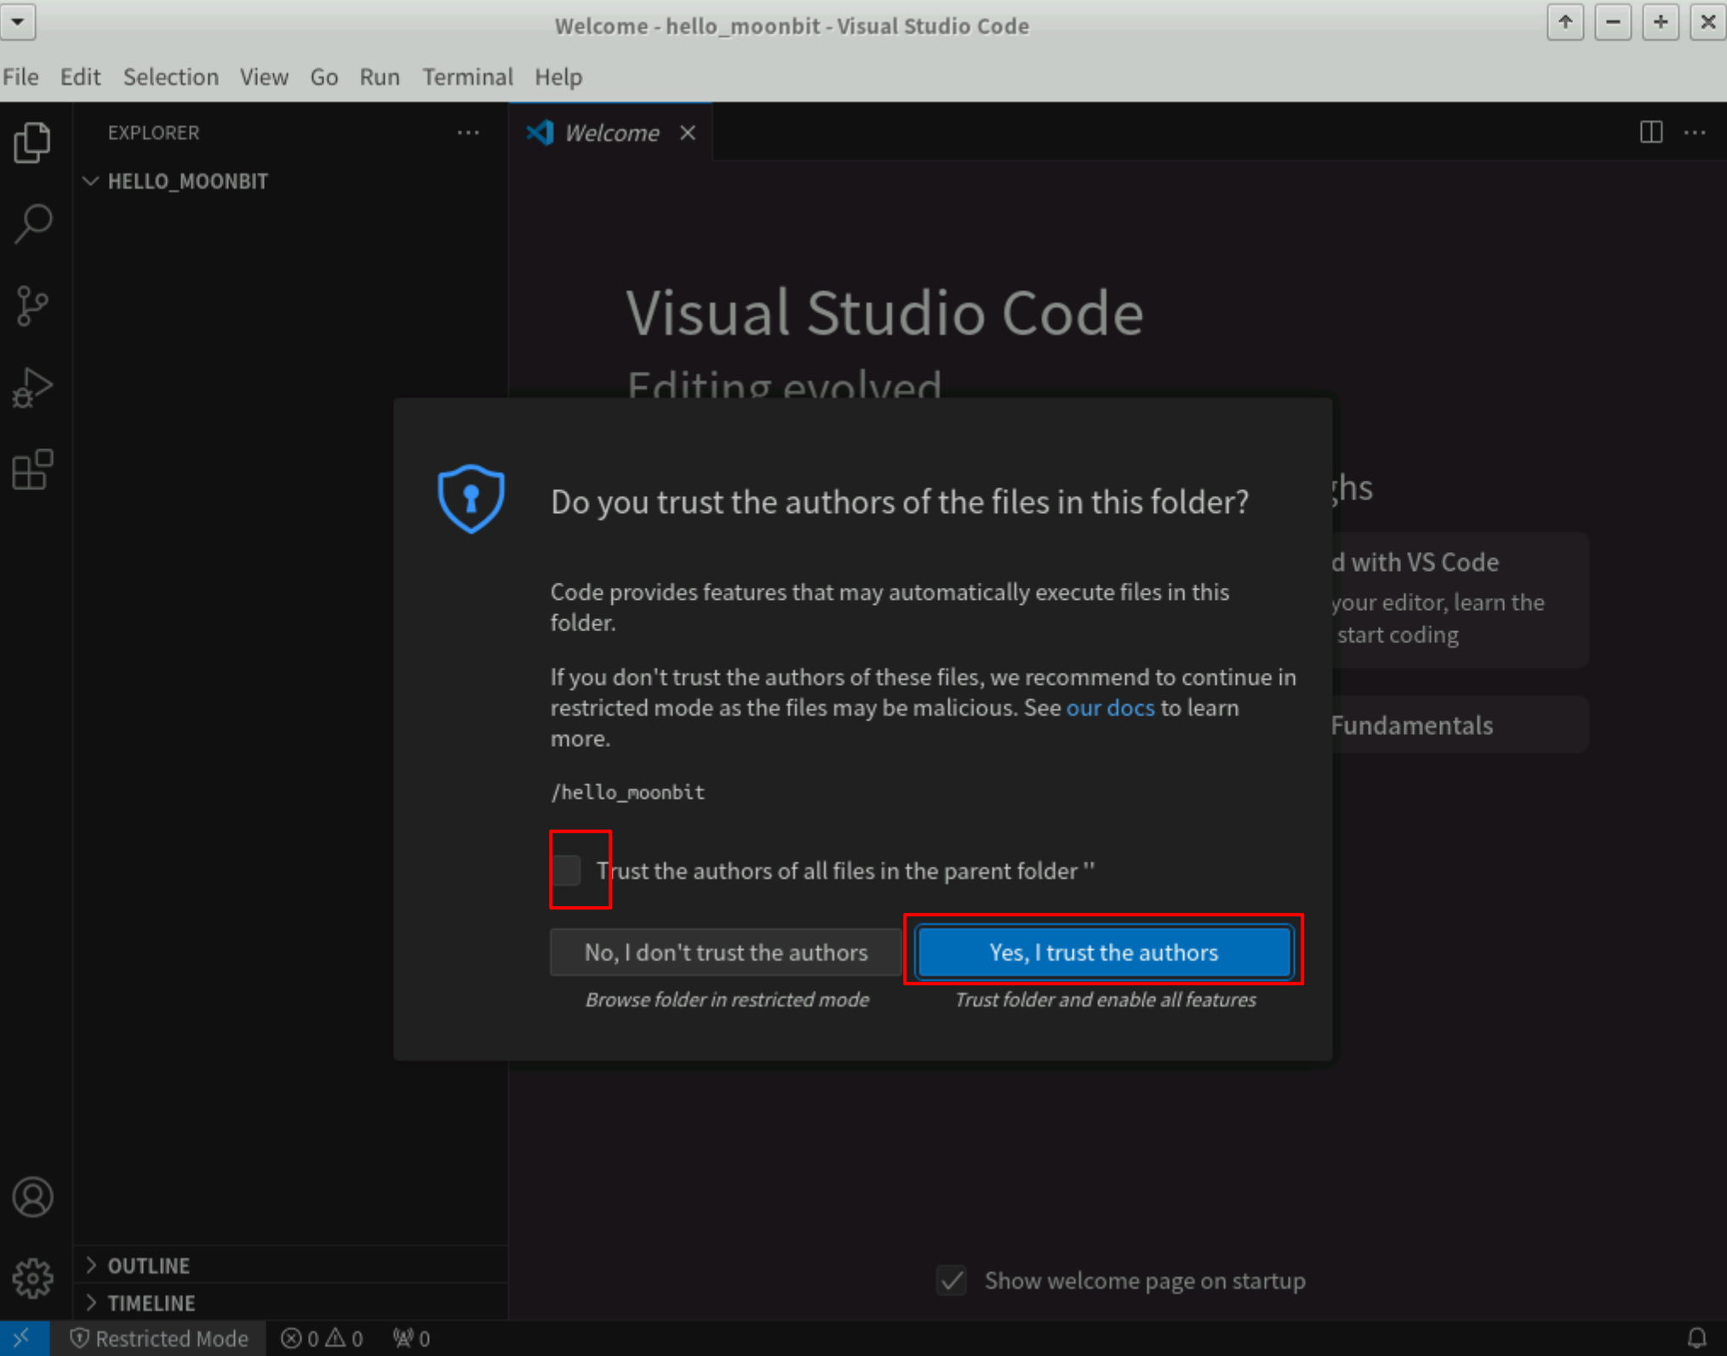
Task: Open the Accounts menu icon
Action: [x=32, y=1197]
